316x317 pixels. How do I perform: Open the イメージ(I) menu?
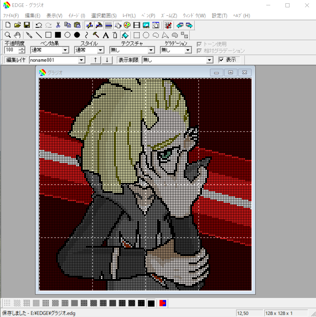pyautogui.click(x=77, y=16)
